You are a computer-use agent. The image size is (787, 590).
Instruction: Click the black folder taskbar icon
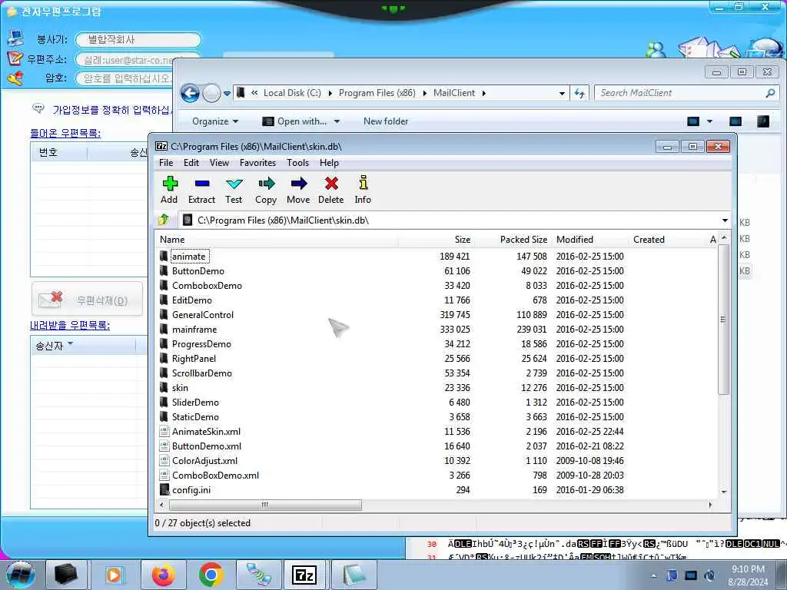point(66,575)
